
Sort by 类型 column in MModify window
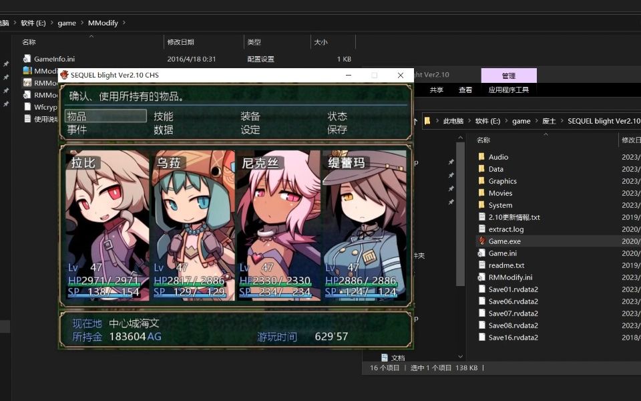pyautogui.click(x=254, y=42)
